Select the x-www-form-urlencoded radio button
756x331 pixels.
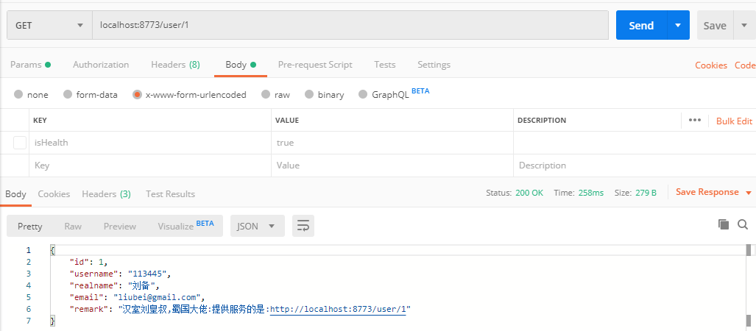click(x=137, y=95)
